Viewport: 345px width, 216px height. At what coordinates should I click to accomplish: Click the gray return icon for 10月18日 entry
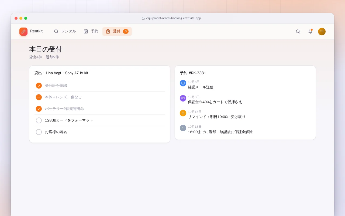pyautogui.click(x=183, y=128)
